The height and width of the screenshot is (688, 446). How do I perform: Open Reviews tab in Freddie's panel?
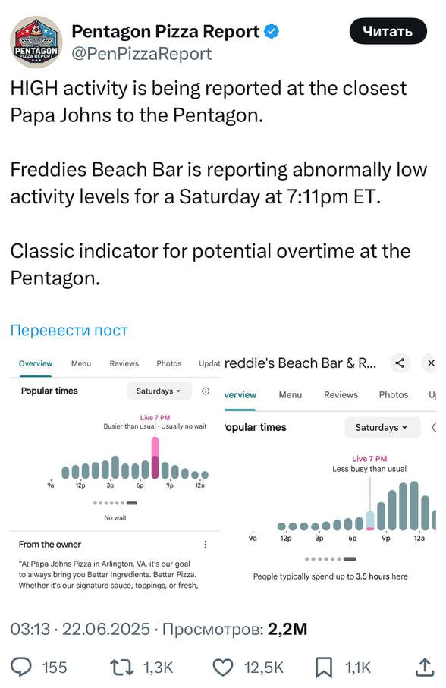(341, 395)
